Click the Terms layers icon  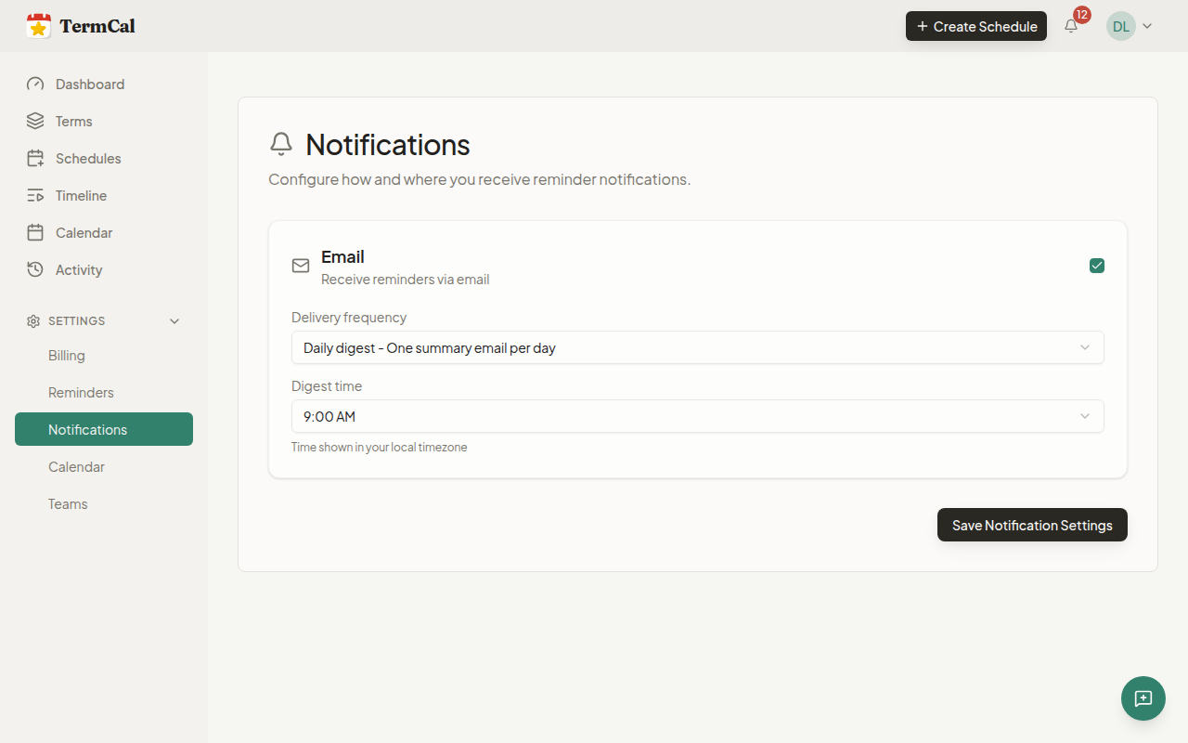[x=35, y=122]
